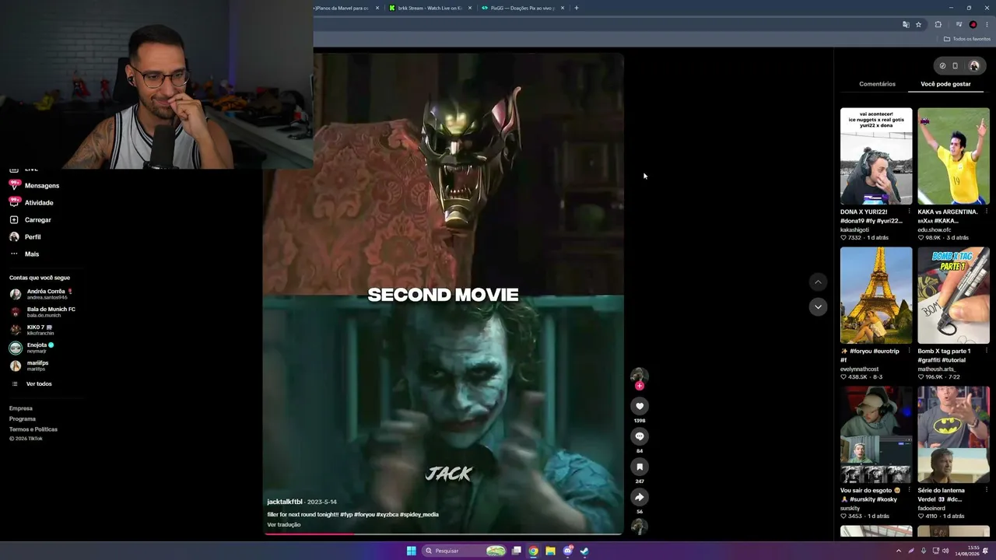Open Mensagens in the sidebar

point(35,186)
